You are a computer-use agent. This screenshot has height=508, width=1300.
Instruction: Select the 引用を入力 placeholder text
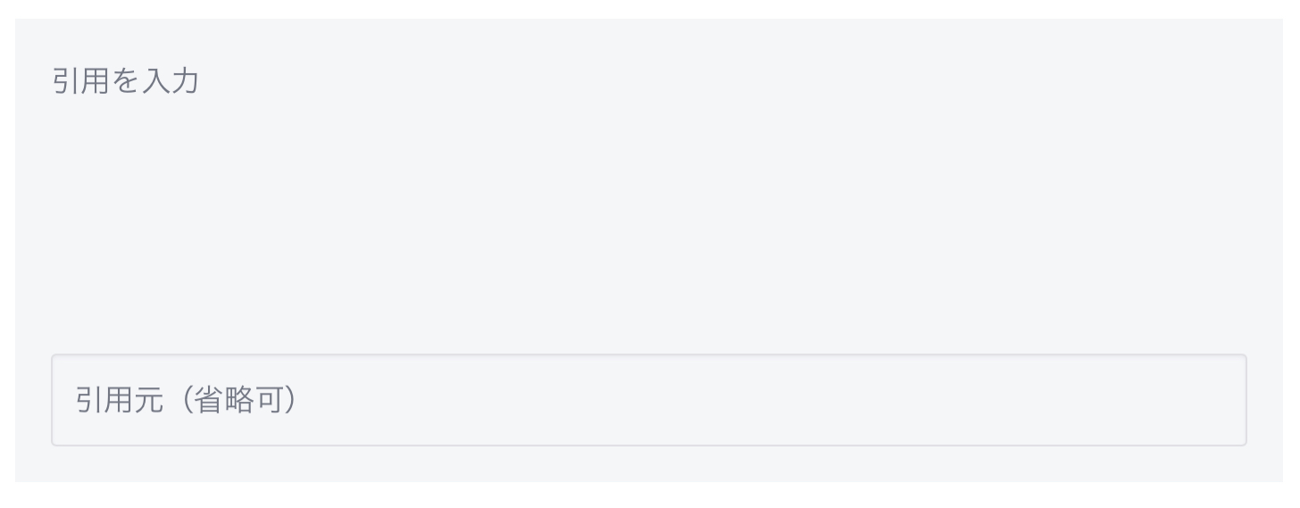(125, 81)
